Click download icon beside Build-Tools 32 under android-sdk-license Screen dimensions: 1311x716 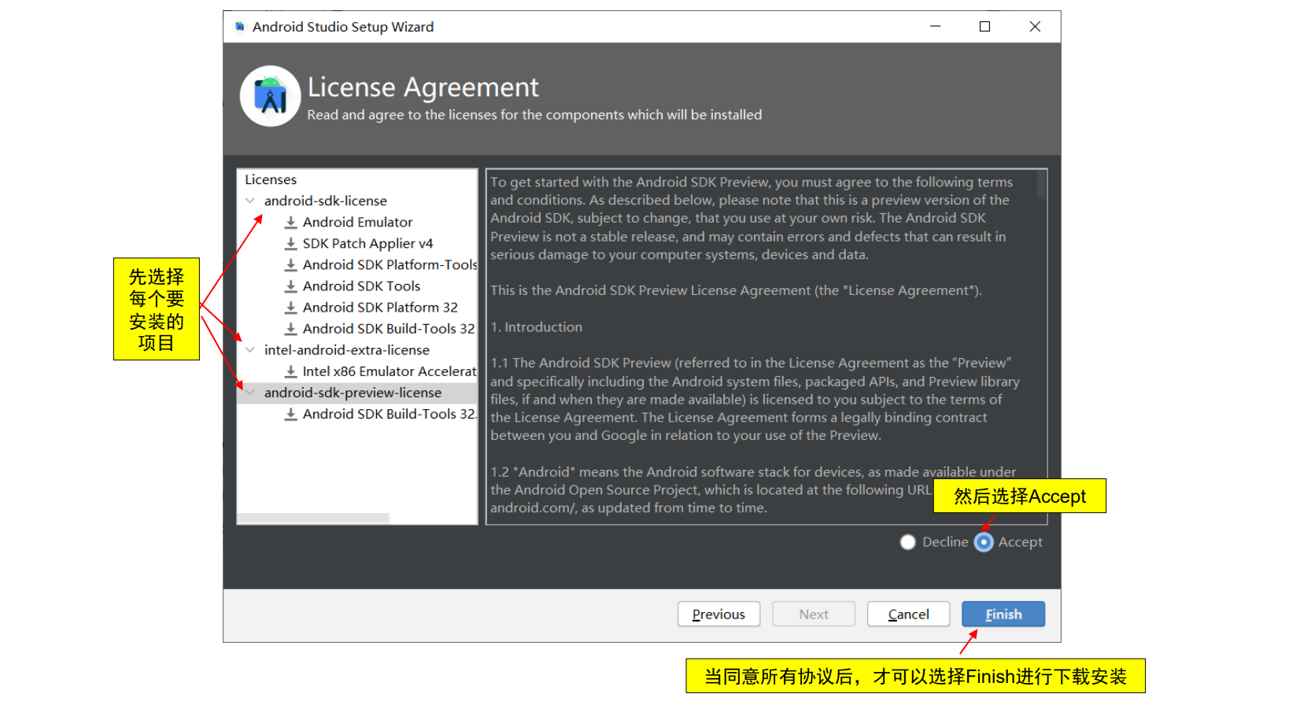(x=291, y=329)
